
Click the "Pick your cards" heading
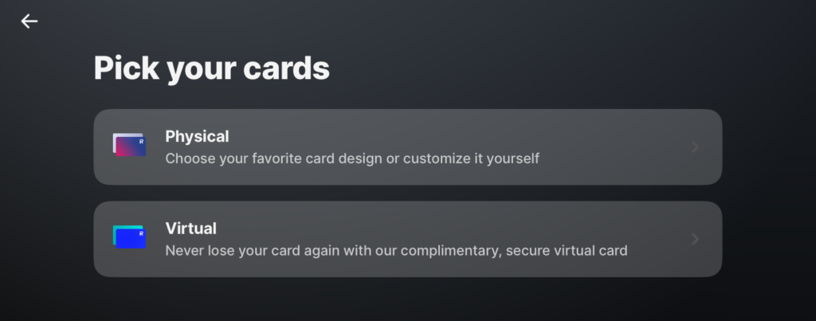point(211,69)
